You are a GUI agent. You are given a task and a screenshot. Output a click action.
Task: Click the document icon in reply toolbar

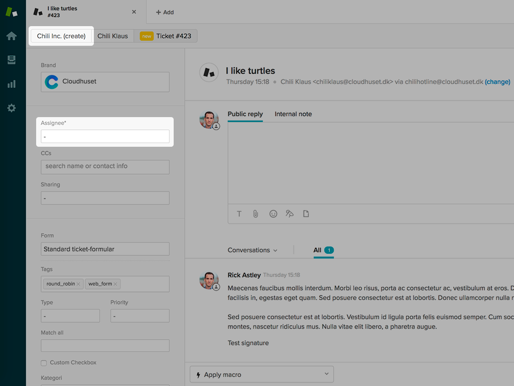306,214
